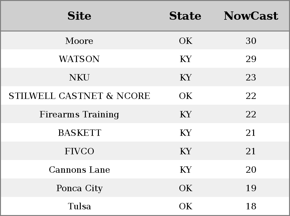Screen dimensions: 290x216
Task: Click the KY state cell for NKU
Action: tap(185, 77)
